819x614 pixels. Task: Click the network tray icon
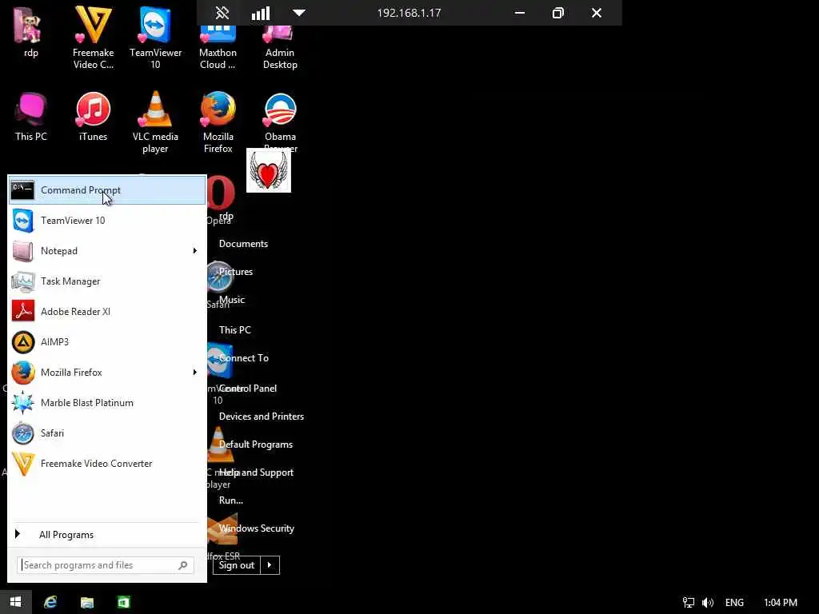point(689,603)
